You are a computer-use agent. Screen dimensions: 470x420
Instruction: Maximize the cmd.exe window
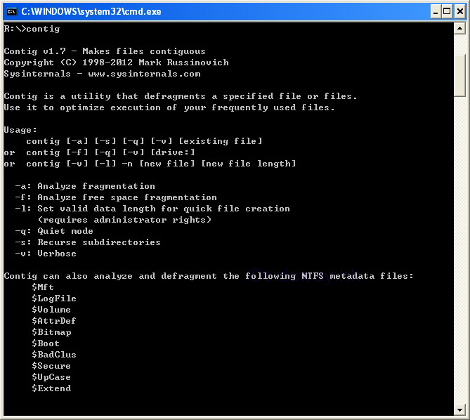click(x=447, y=12)
